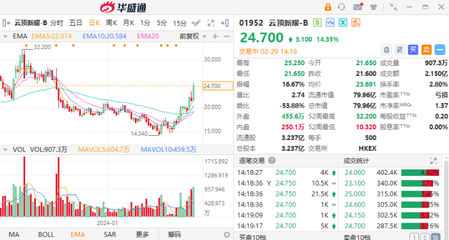Open the account lock icon
Screen dimensions: 449x240
pyautogui.click(x=327, y=7)
